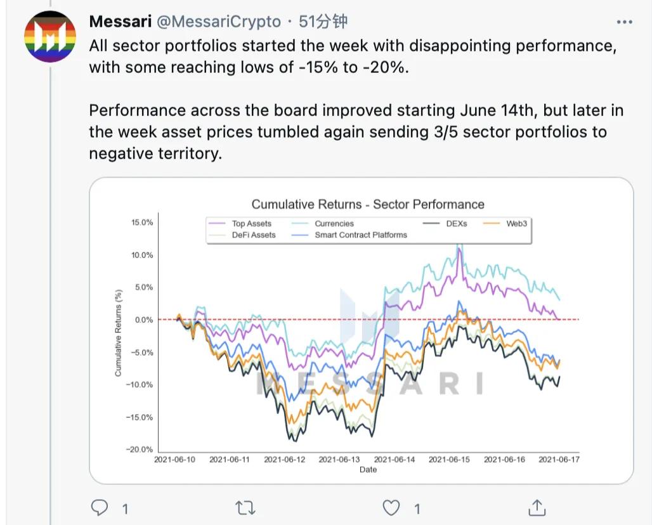Click the reply speech bubble icon
The width and height of the screenshot is (652, 525).
(x=100, y=507)
